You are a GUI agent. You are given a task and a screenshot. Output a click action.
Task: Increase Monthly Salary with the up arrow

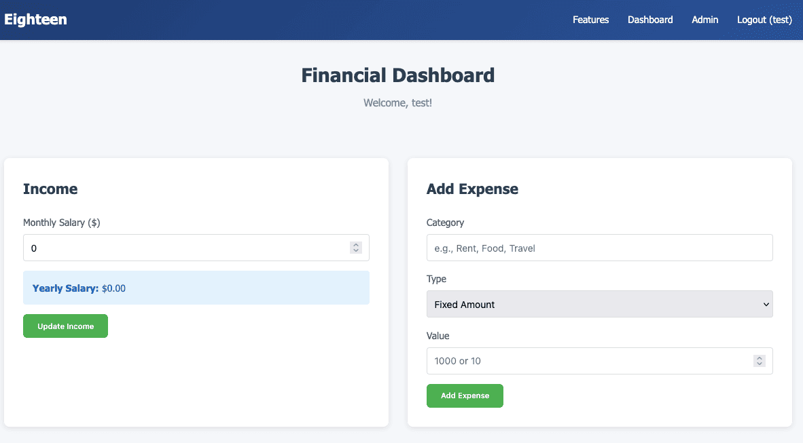click(x=356, y=245)
